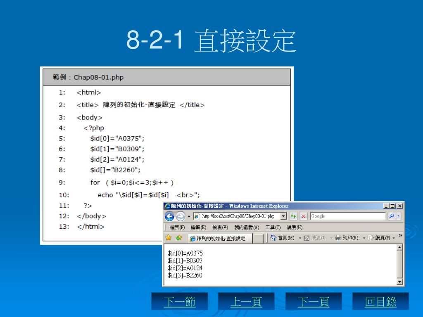
Task: Expand the 網頁(P) dropdown arrow
Action: (394, 238)
